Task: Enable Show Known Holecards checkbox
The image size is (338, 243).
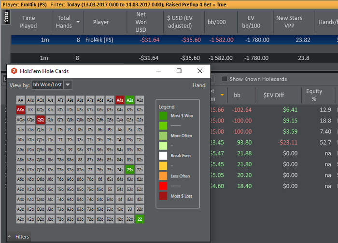Action: click(225, 79)
